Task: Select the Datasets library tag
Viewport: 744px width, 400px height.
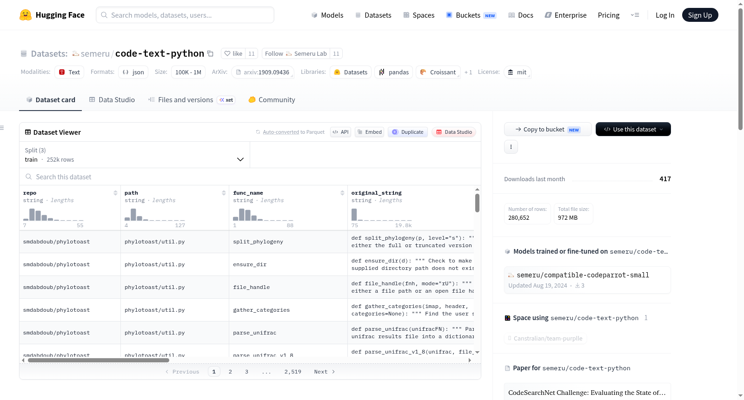Action: click(351, 72)
